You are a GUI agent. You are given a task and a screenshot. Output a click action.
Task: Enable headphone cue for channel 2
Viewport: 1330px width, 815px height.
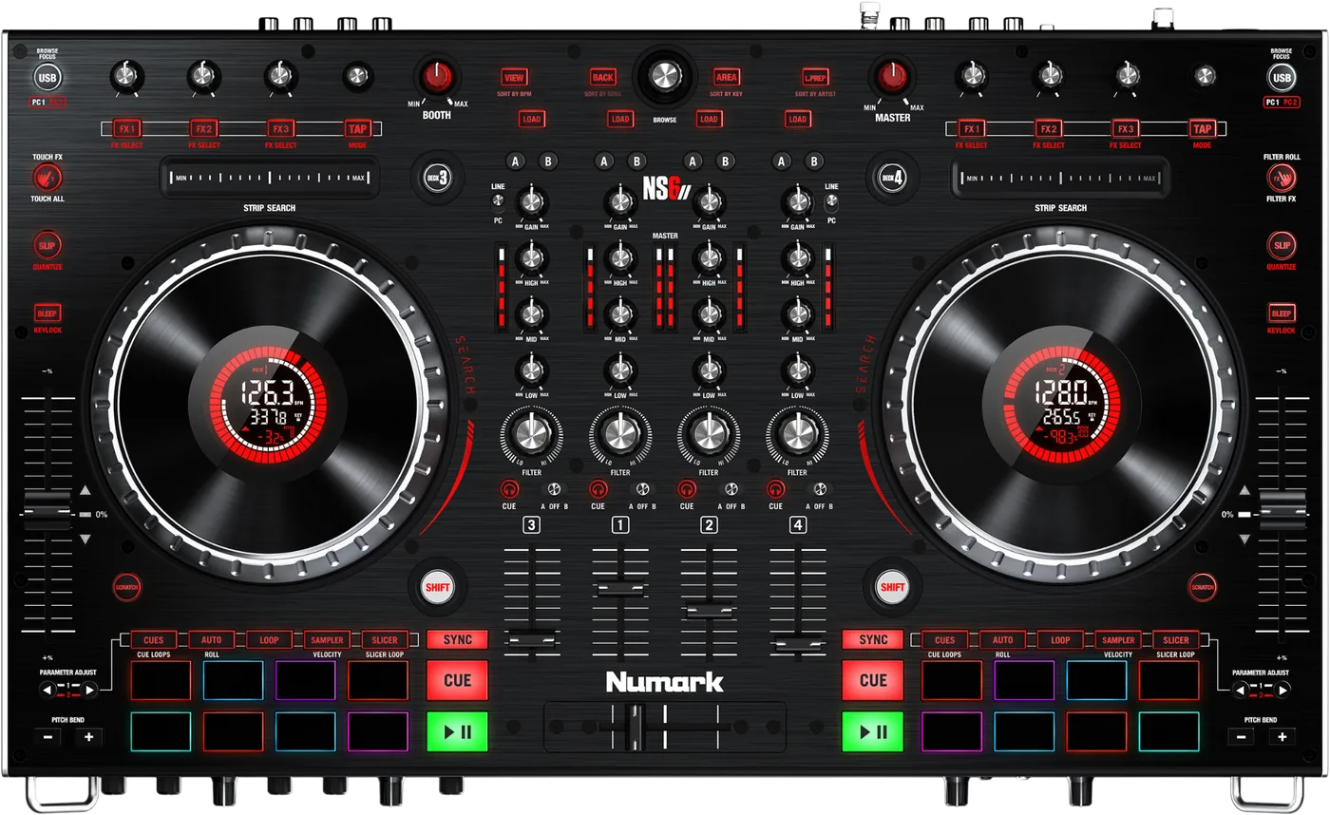pos(687,489)
